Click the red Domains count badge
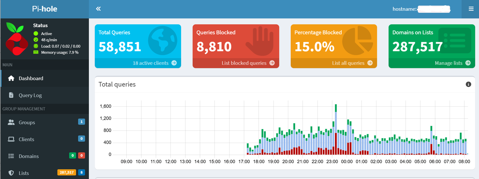This screenshot has height=179, width=479. coord(81,156)
